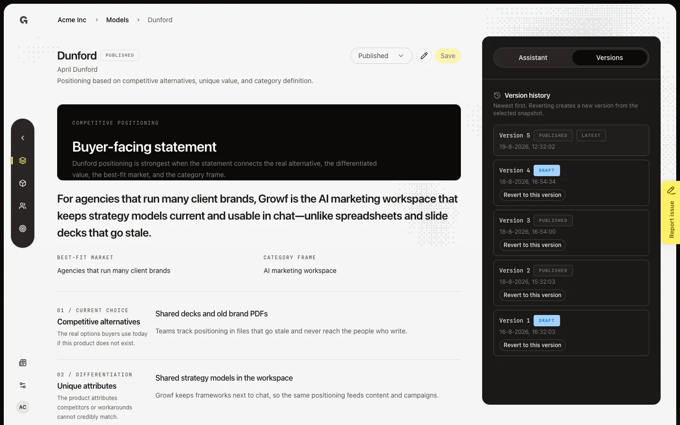Open the Report issue side tab
680x425 pixels.
pyautogui.click(x=671, y=212)
